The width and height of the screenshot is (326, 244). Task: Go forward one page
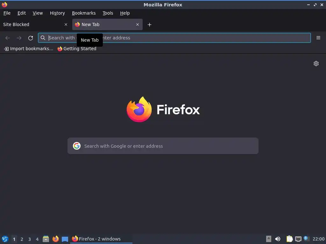[19, 38]
